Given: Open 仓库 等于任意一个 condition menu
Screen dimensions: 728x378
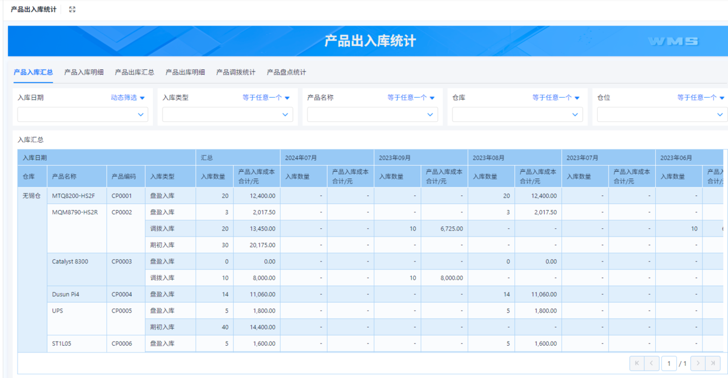Looking at the screenshot, I should coord(556,98).
